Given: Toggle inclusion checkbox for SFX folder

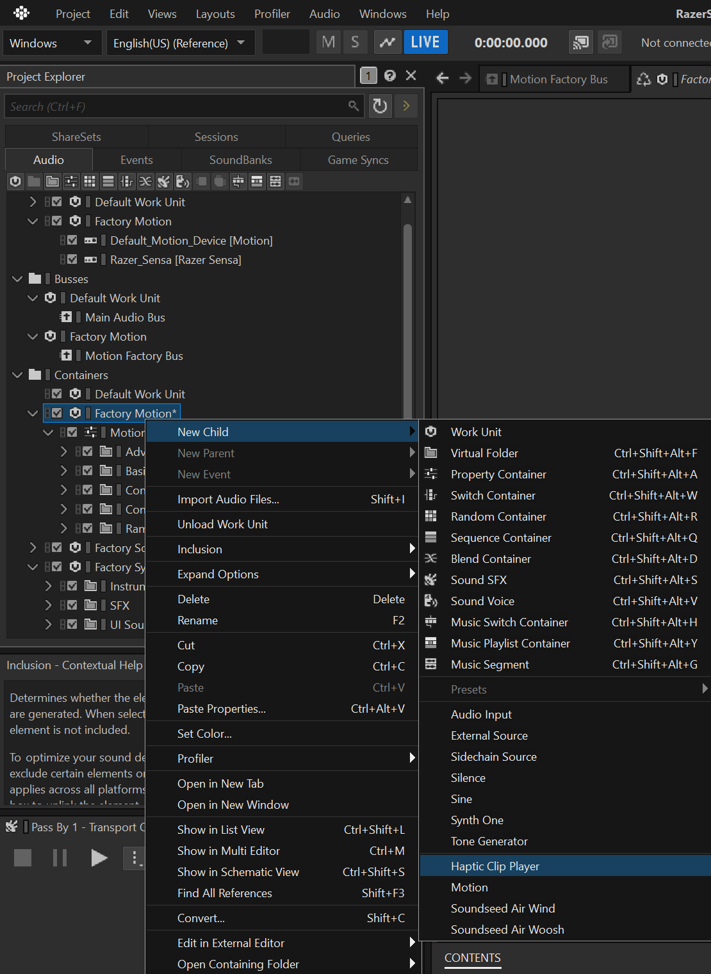Looking at the screenshot, I should click(x=72, y=605).
